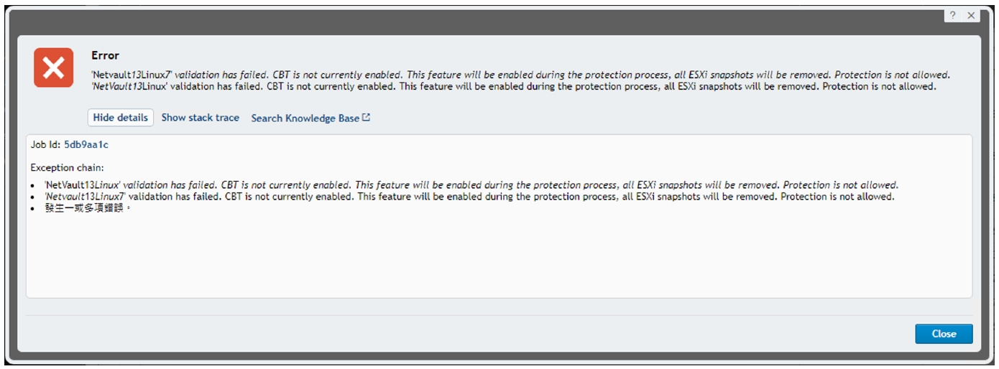The width and height of the screenshot is (999, 369).
Task: Click the blue Close button
Action: (944, 334)
